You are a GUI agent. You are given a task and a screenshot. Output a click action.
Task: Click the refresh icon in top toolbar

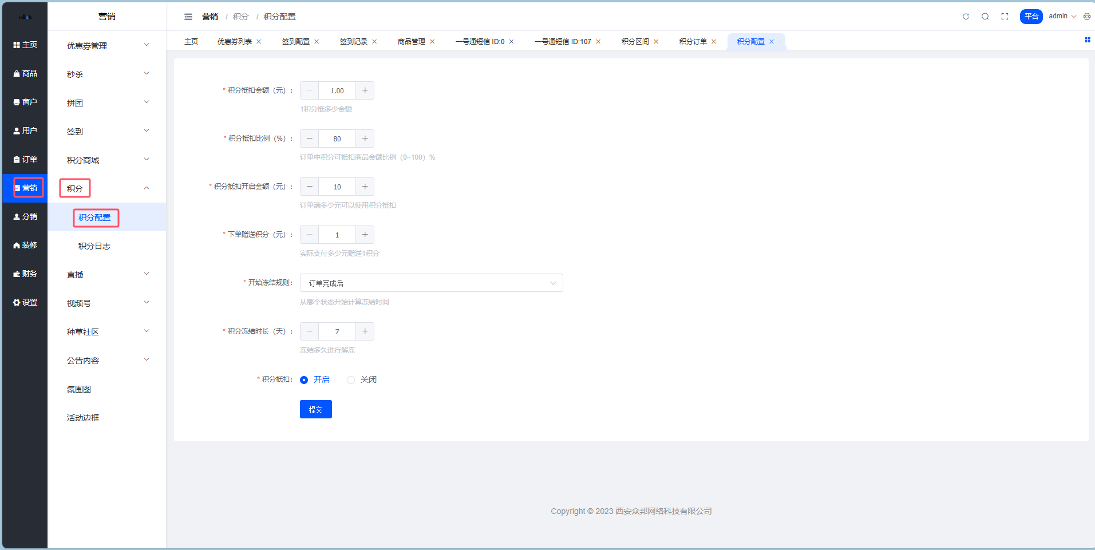point(966,17)
